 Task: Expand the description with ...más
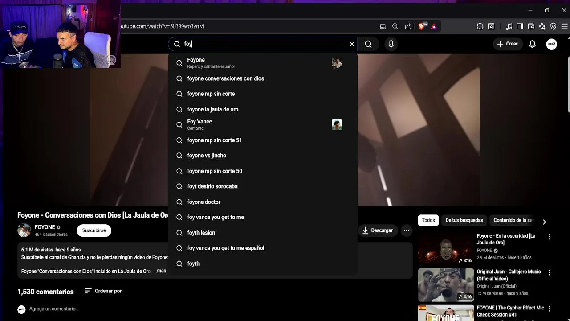(159, 271)
